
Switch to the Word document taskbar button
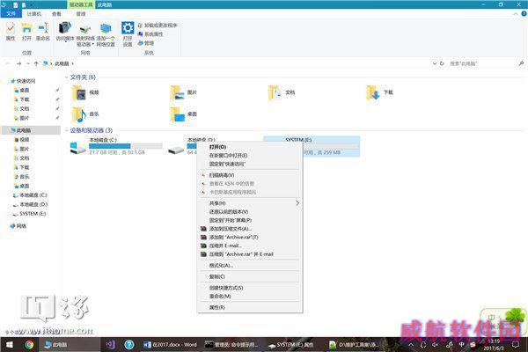point(170,345)
